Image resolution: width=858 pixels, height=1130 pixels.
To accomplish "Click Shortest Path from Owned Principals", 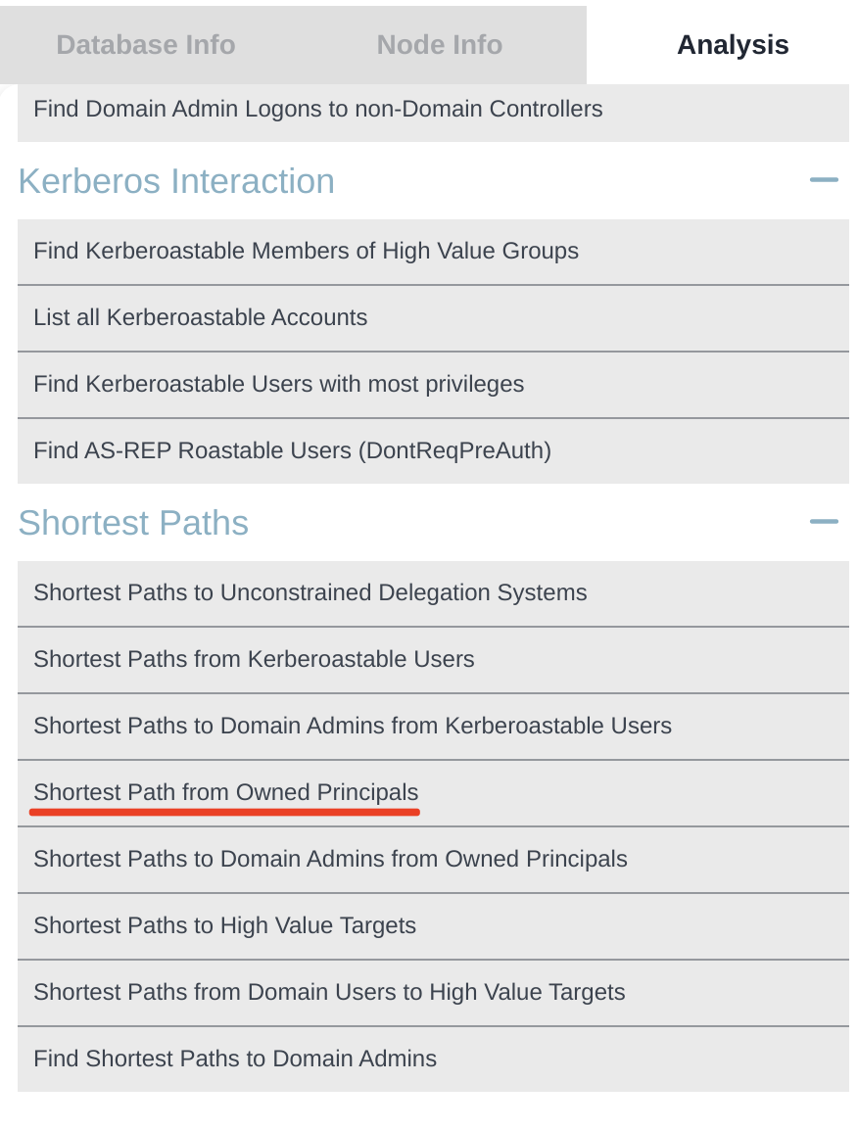I will (225, 793).
